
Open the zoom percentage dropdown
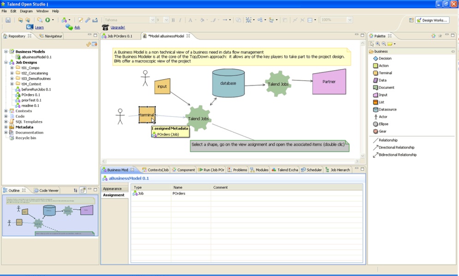click(x=349, y=20)
